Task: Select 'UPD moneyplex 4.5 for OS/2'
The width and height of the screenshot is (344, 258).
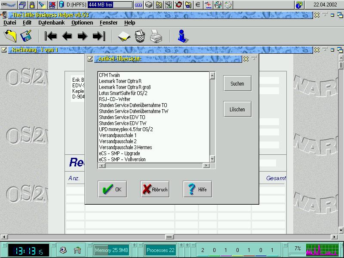Action: click(154, 129)
